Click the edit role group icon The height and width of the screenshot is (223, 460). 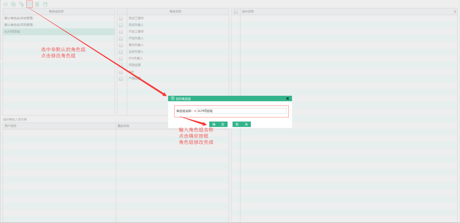pos(29,5)
